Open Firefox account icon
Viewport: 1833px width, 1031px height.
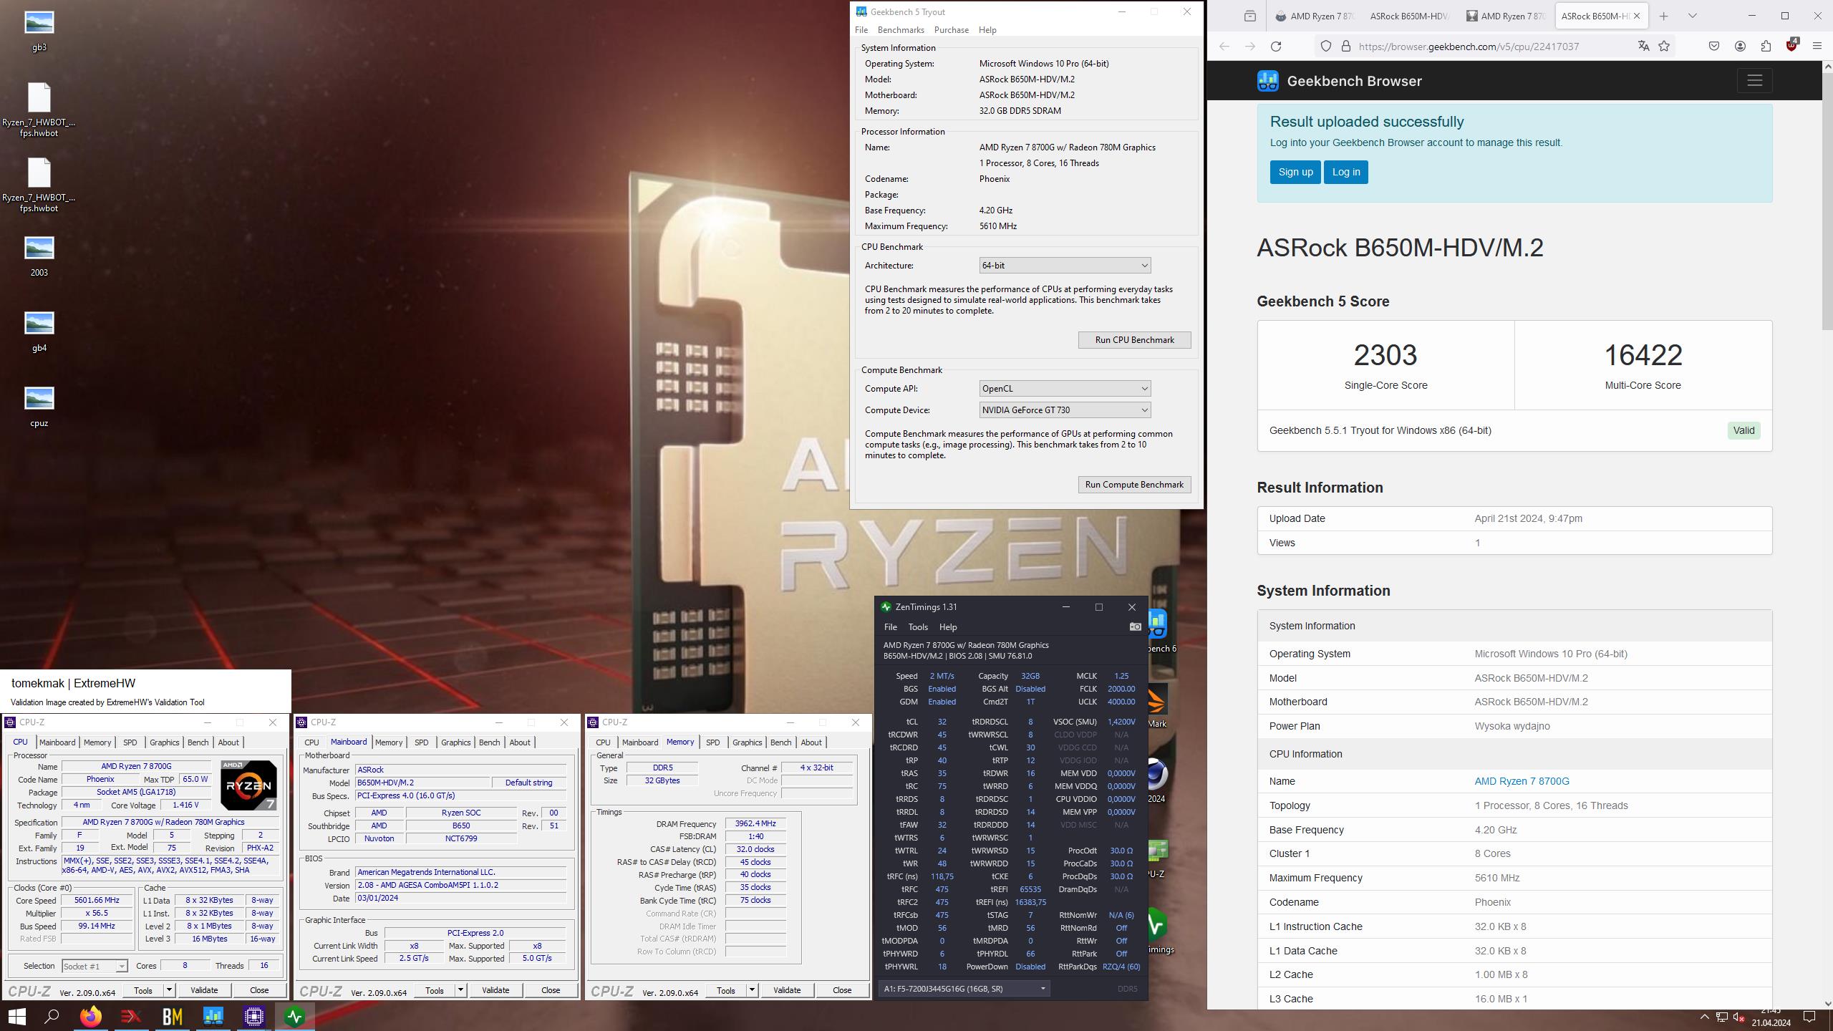coord(1740,46)
